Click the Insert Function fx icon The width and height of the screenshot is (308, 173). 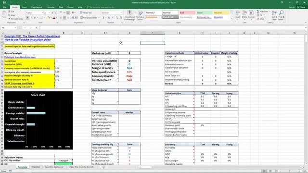(37, 28)
